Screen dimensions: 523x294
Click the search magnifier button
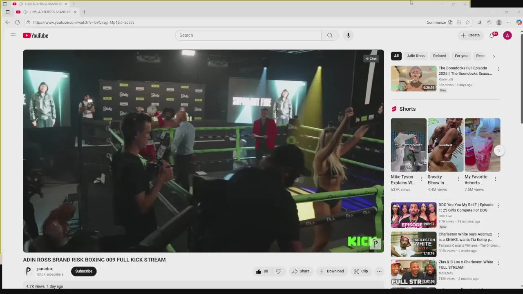coord(330,35)
